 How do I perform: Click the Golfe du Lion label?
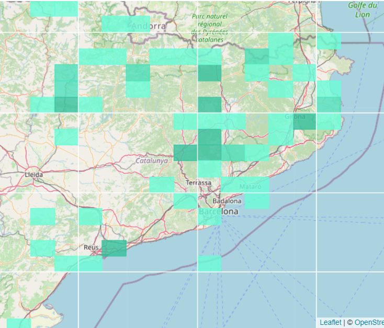click(x=363, y=10)
